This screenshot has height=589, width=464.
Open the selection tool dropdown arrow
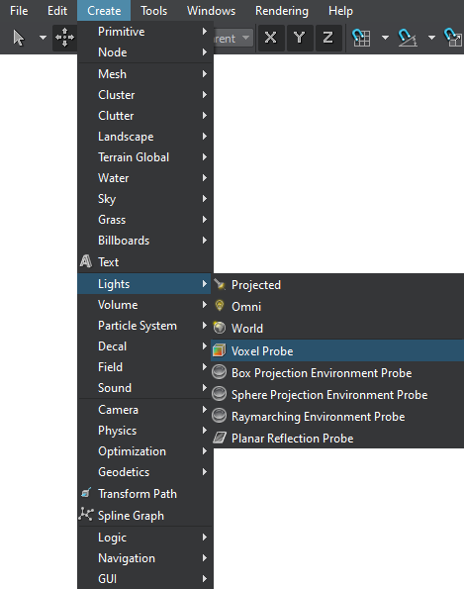point(43,38)
